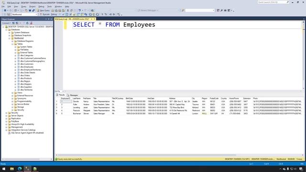Select dbo.Shippers table in the tree
This screenshot has width=306, height=172.
(x=26, y=84)
